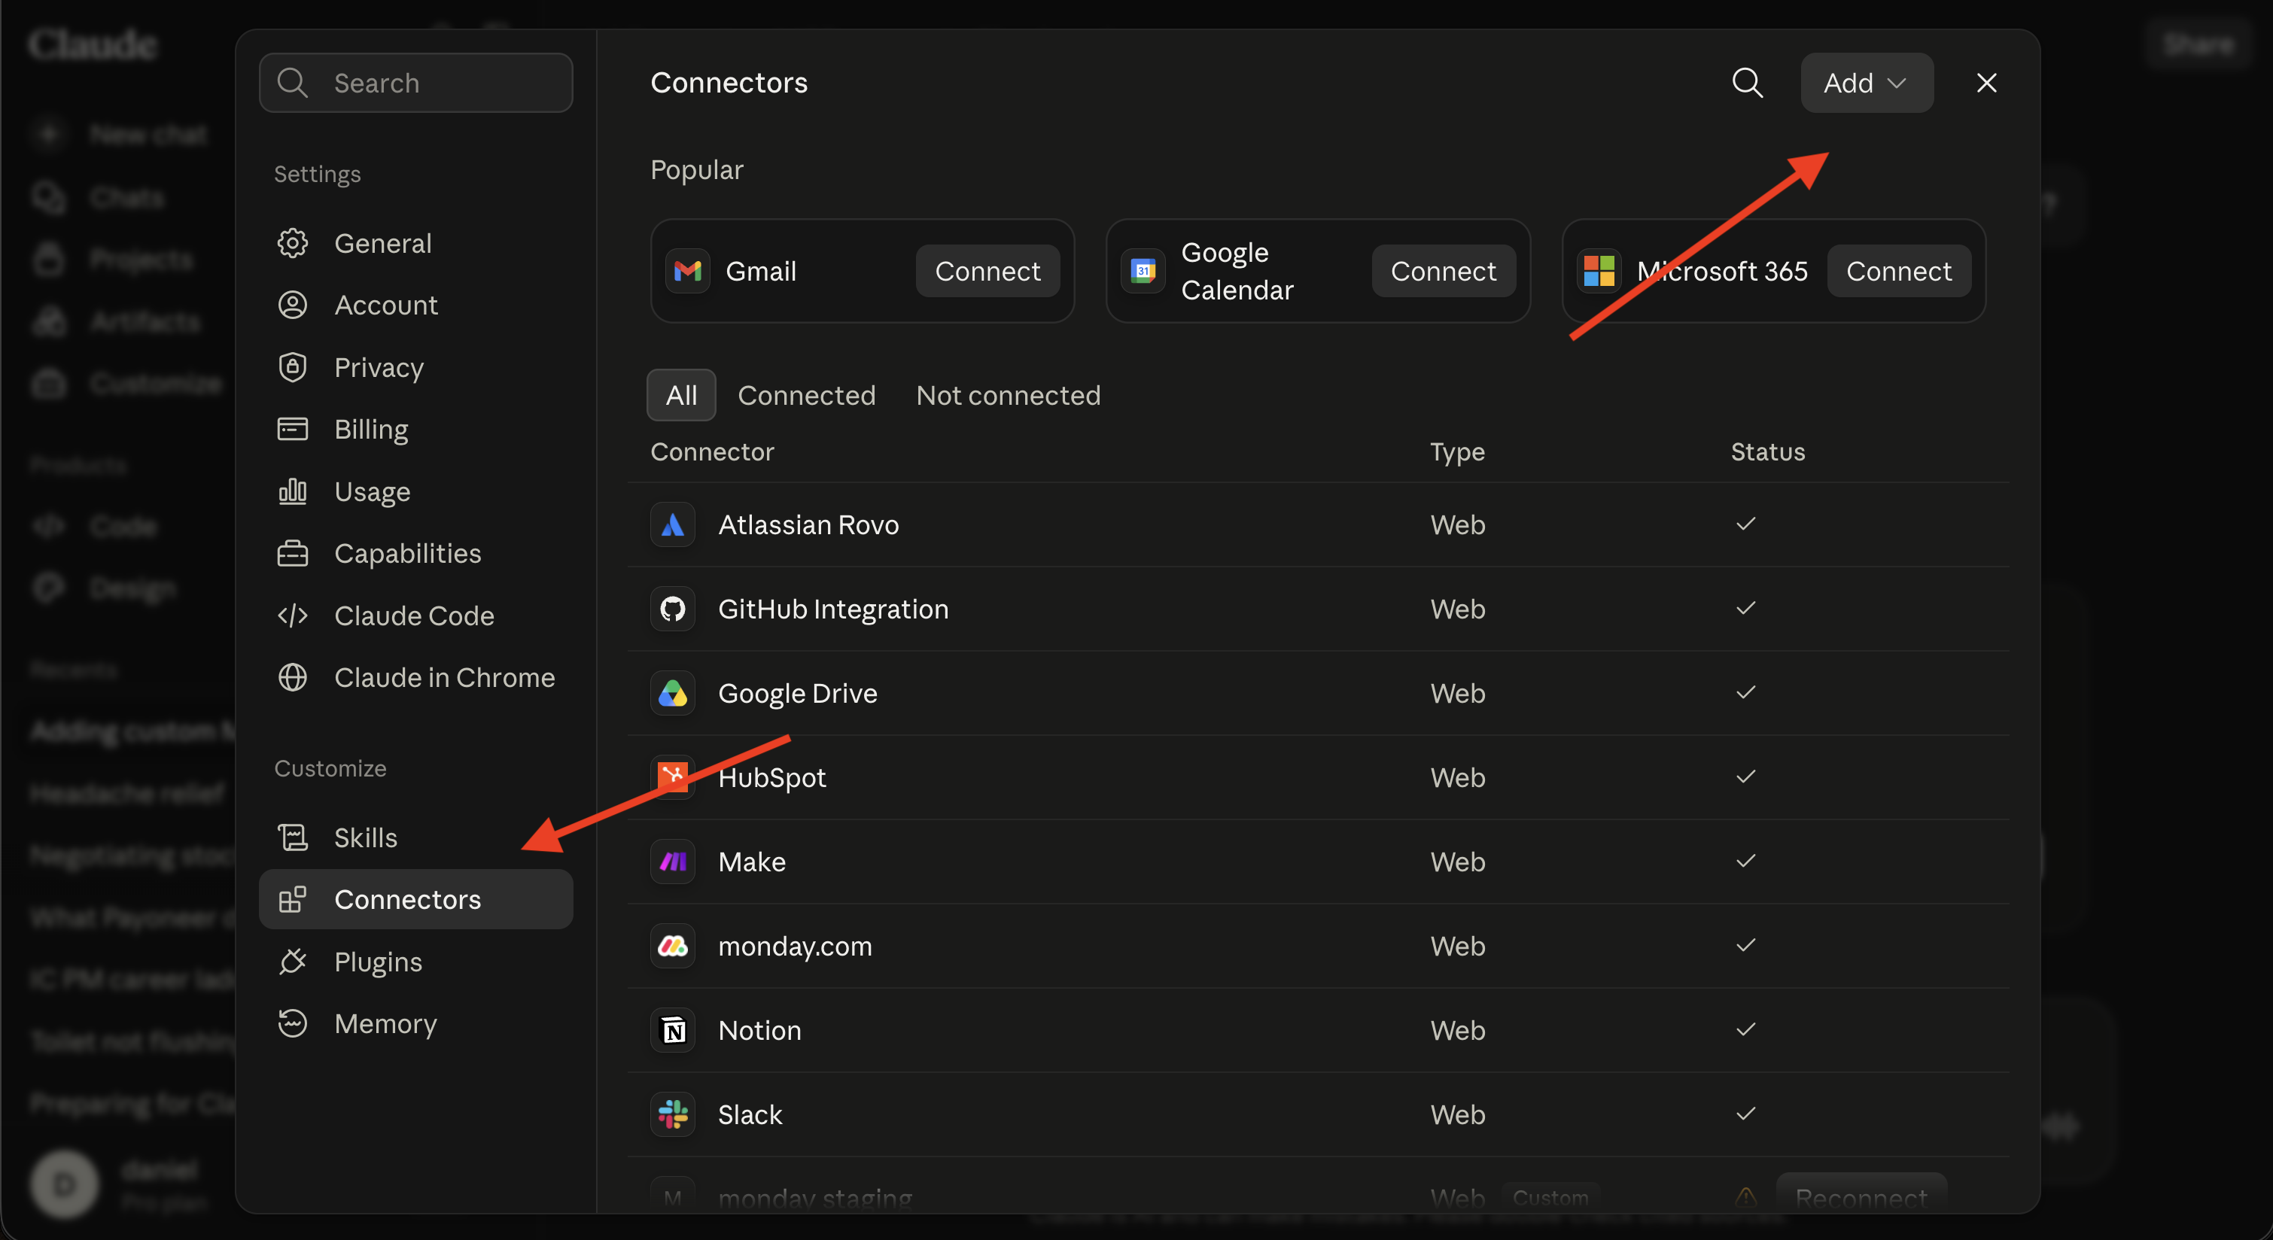Select the Claude in Chrome globe icon
This screenshot has width=2273, height=1240.
[x=292, y=677]
